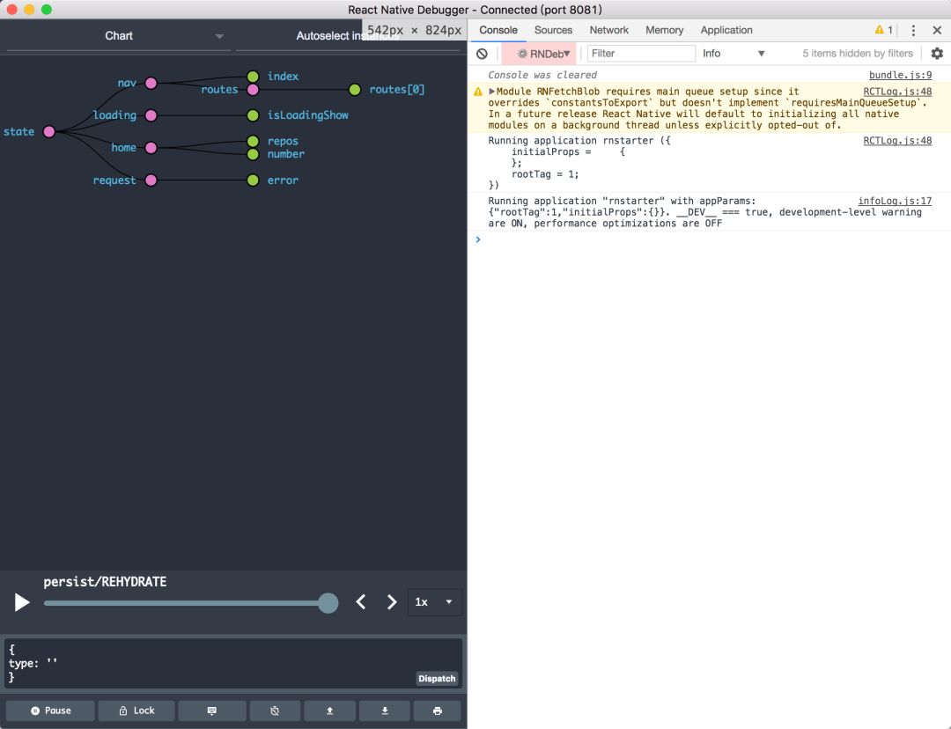Click the request node in chart
This screenshot has width=951, height=729.
151,180
